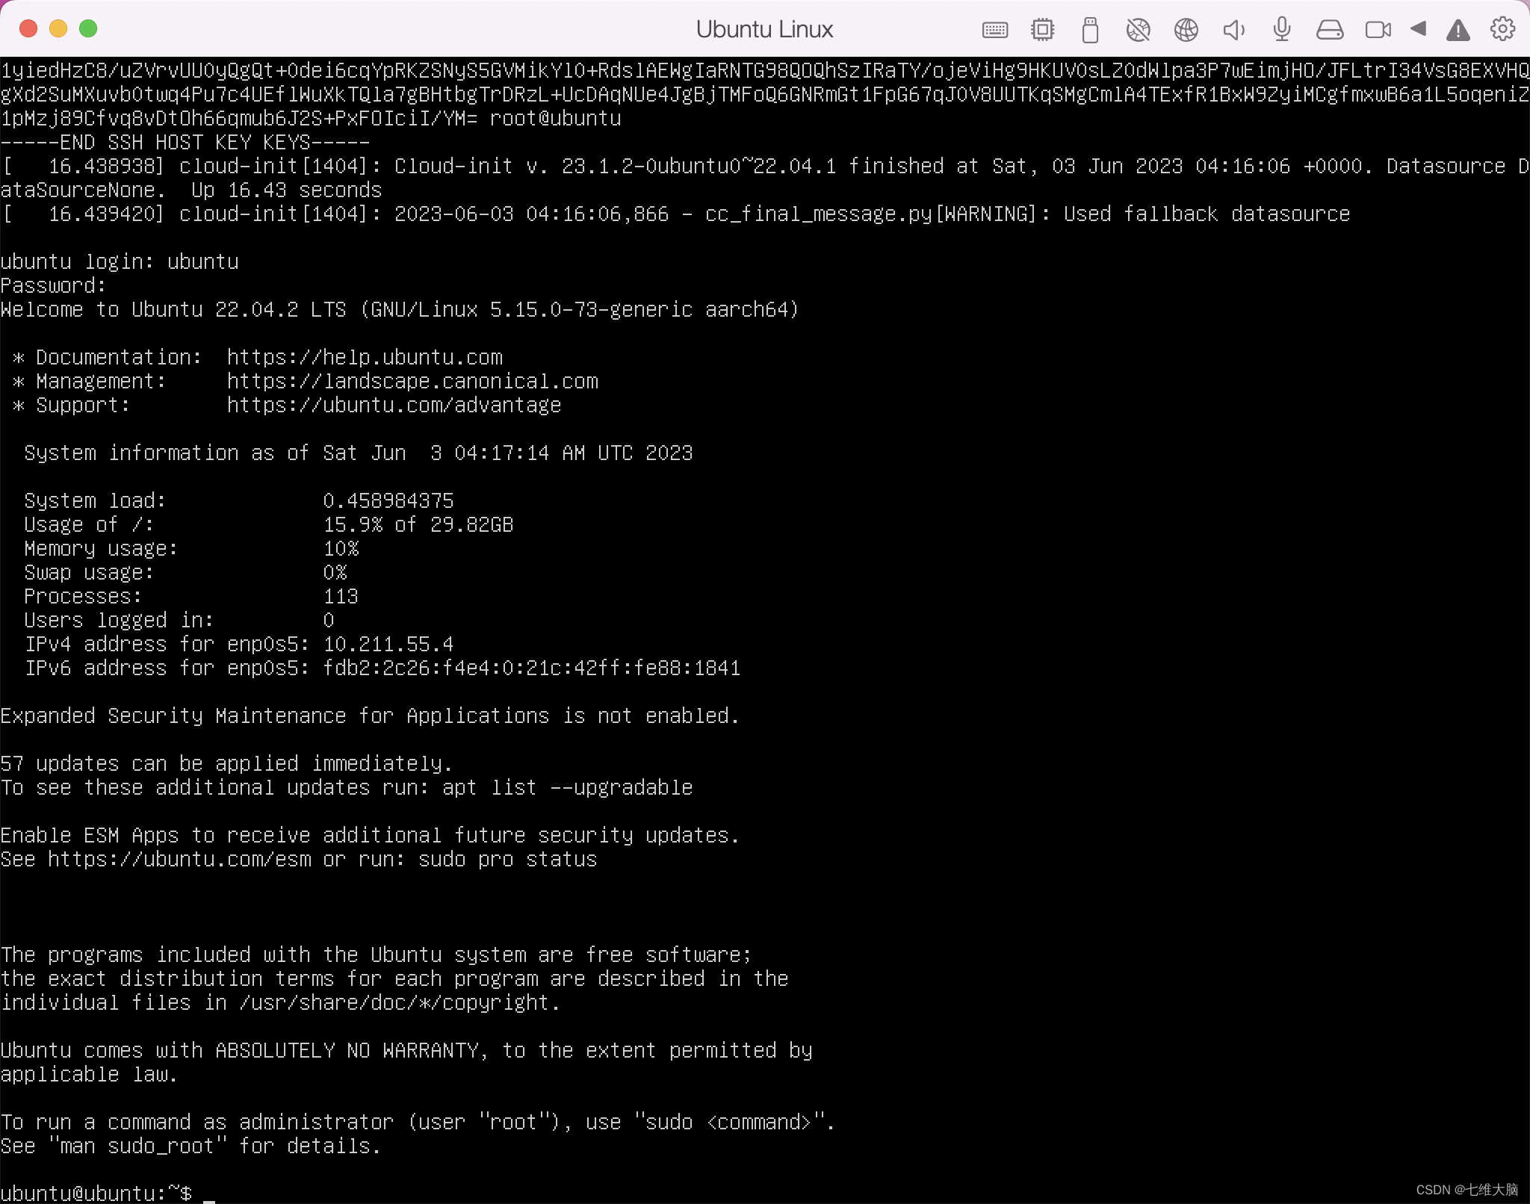Click the sound speaker icon
The width and height of the screenshot is (1530, 1204).
coord(1233,30)
